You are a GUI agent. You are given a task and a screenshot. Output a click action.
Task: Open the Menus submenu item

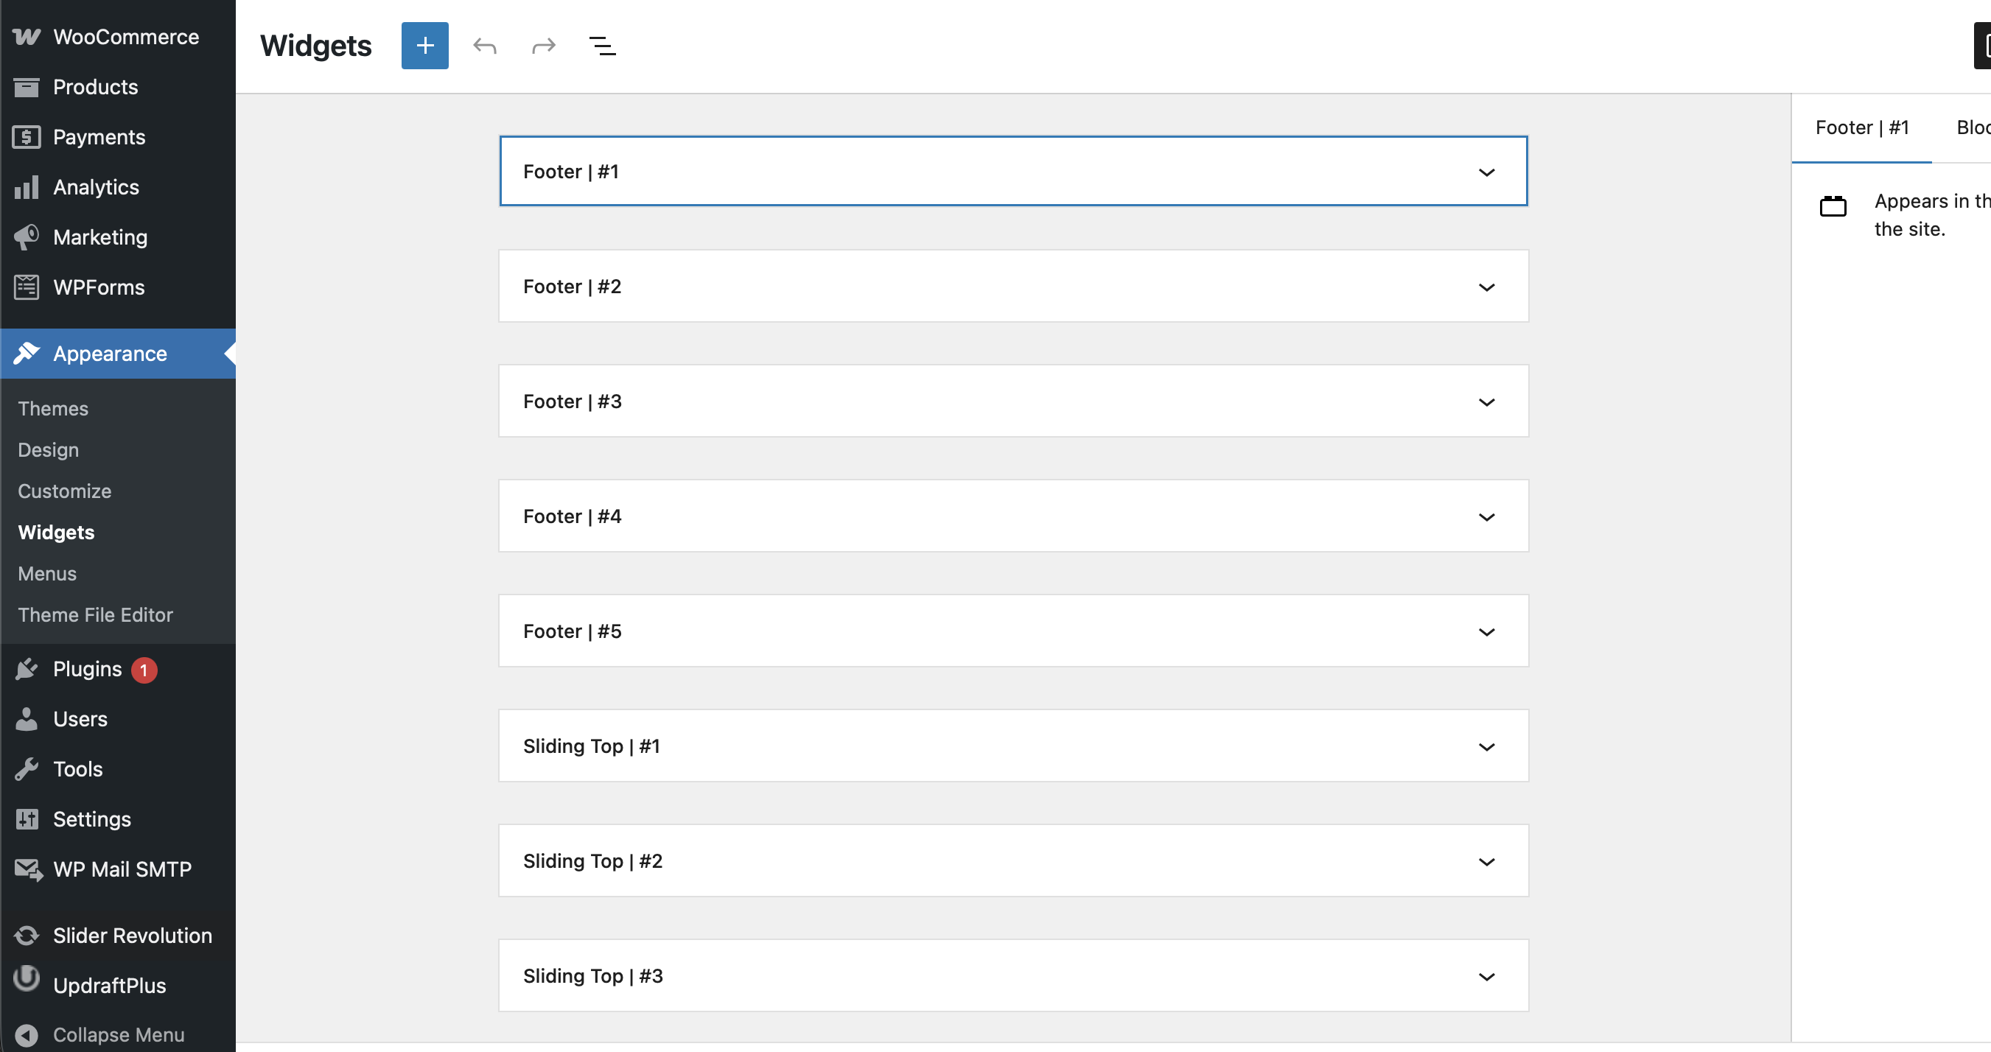[x=47, y=574]
